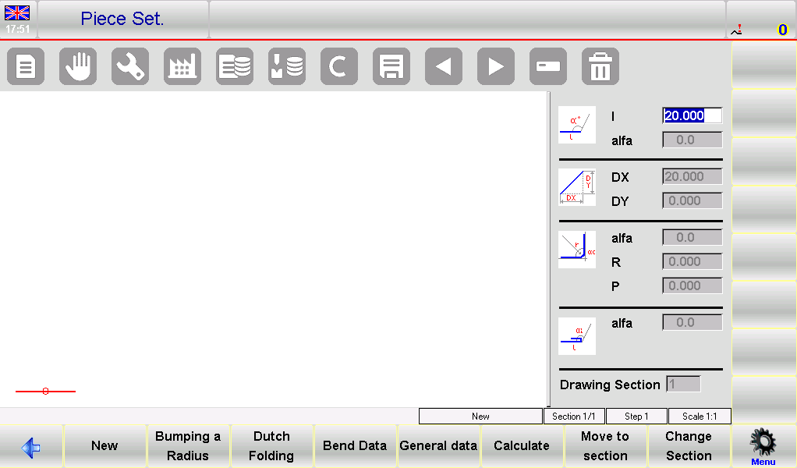The width and height of the screenshot is (797, 468).
Task: Open the Menu gear button
Action: click(763, 447)
